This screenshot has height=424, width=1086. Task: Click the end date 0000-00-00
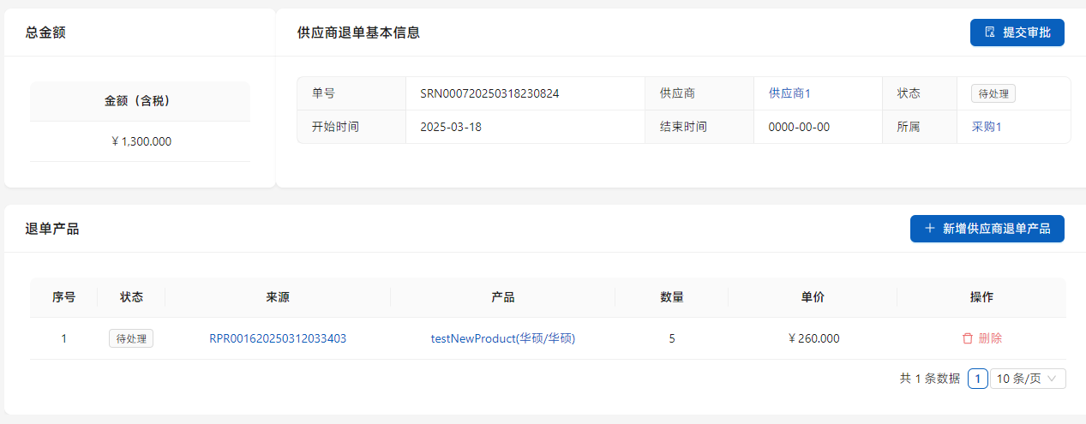click(799, 127)
